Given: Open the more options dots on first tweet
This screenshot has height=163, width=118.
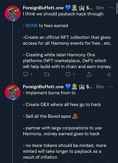Looking at the screenshot, I should 111,8.
